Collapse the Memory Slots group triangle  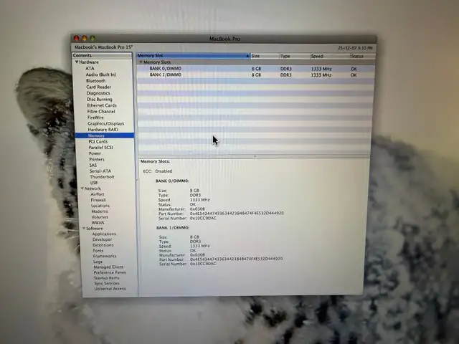tap(141, 62)
